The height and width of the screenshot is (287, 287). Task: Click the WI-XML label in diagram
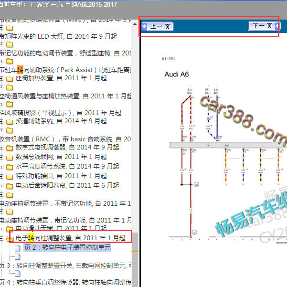[x=169, y=59]
